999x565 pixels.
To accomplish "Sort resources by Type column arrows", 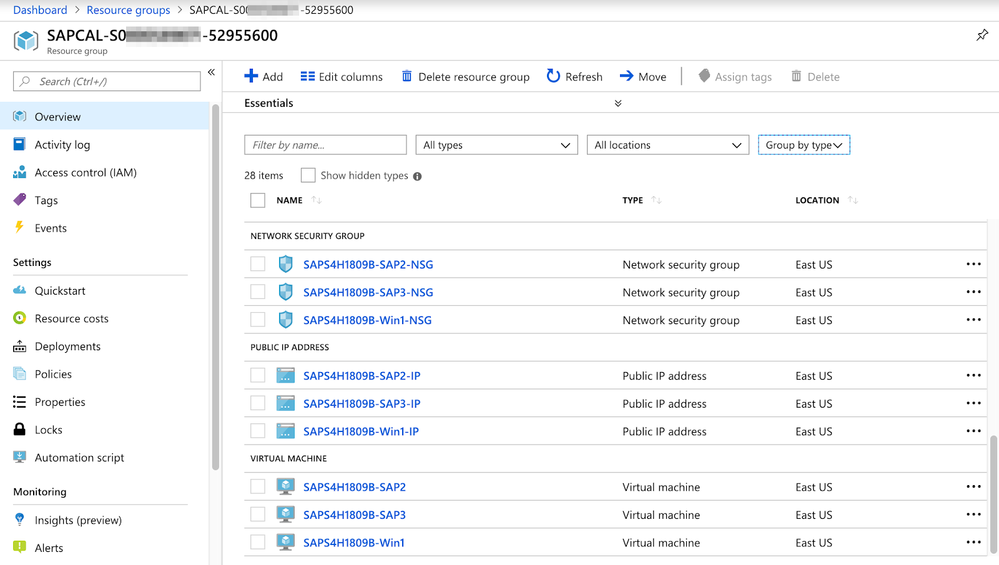I will point(656,200).
